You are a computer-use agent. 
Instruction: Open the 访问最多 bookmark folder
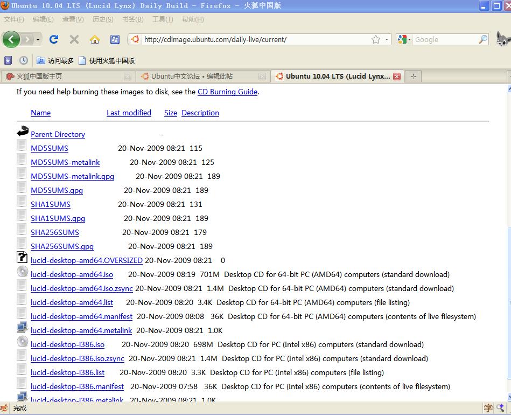55,60
